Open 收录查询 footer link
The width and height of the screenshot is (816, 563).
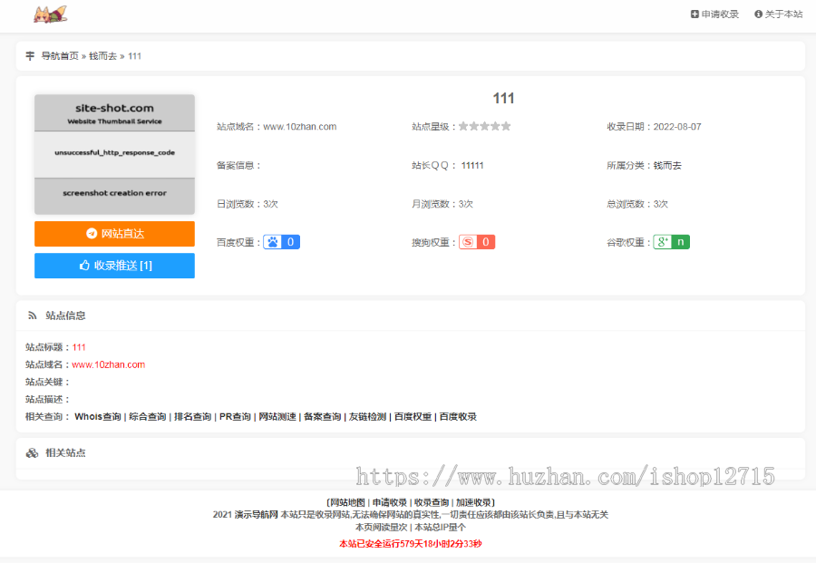(432, 502)
